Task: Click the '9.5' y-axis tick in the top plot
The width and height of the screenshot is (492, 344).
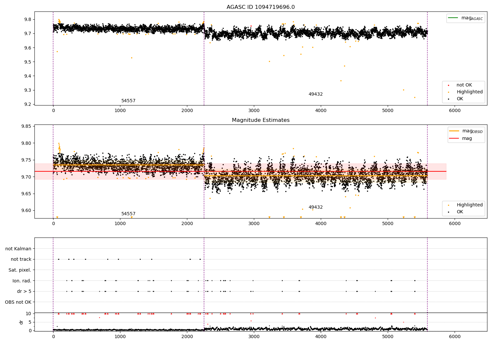Action: (x=28, y=62)
